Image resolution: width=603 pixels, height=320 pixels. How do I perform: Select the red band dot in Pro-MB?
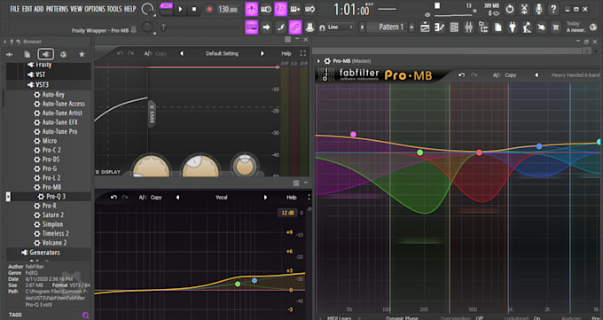click(479, 152)
